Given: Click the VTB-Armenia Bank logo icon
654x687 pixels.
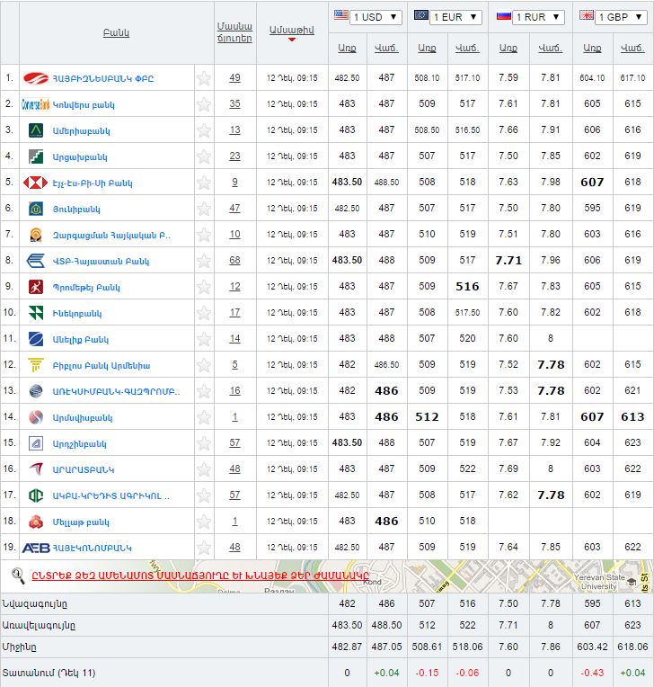Looking at the screenshot, I should (36, 261).
